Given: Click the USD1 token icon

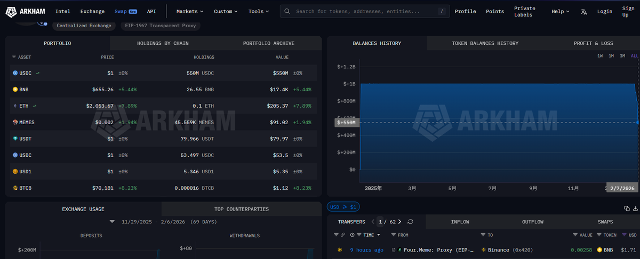Looking at the screenshot, I should click(15, 172).
